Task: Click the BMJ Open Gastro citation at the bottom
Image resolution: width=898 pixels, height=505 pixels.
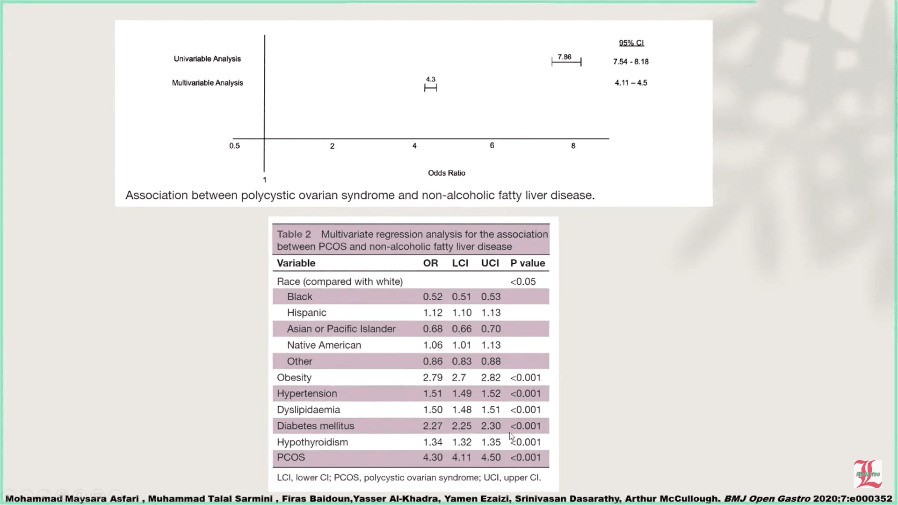Action: 448,498
